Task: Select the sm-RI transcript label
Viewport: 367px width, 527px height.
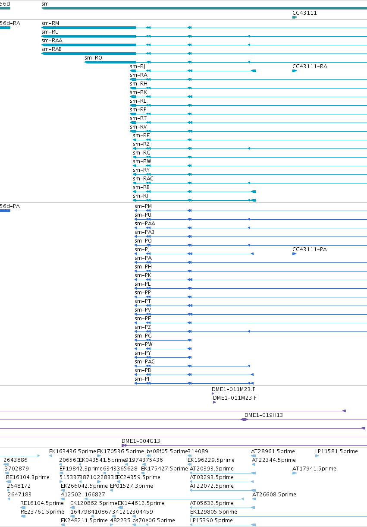Action: (141, 196)
